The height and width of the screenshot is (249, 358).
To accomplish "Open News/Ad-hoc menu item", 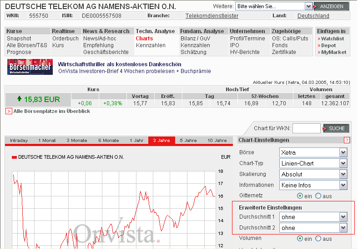I will point(100,39).
